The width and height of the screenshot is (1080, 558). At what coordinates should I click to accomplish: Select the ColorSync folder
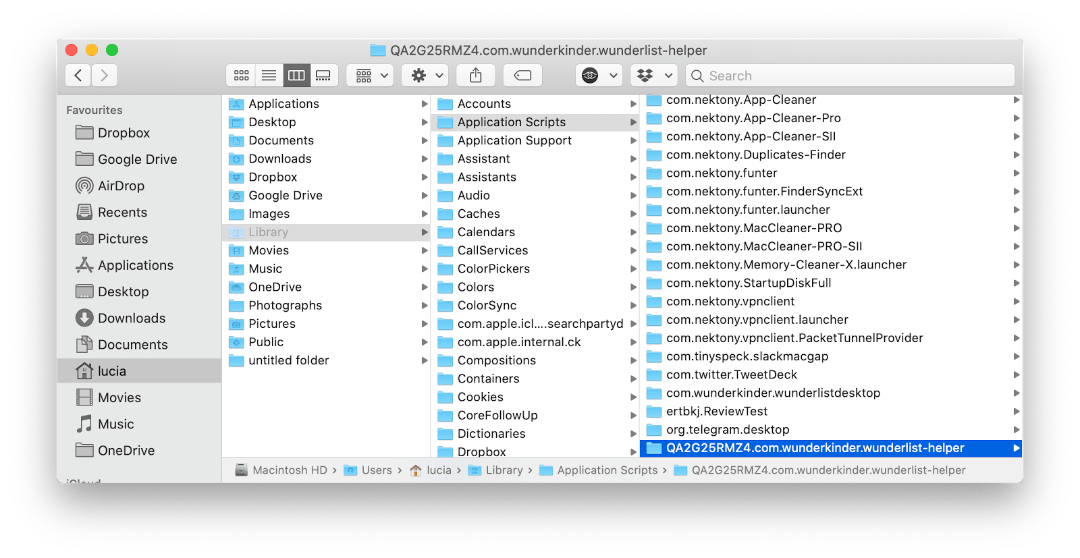click(x=535, y=306)
